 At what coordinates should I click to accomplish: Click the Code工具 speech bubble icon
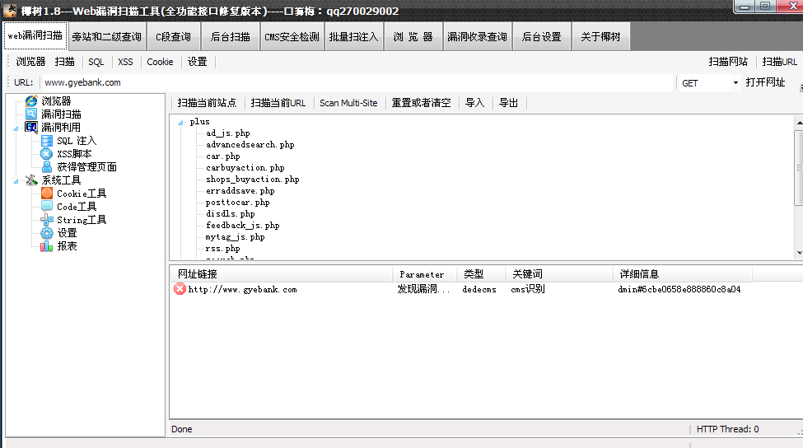coord(47,207)
